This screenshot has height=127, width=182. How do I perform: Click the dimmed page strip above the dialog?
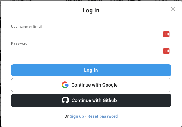91,1
